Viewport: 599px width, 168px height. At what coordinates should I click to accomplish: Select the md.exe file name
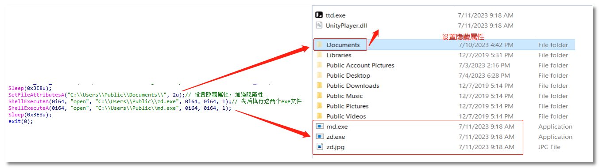[x=337, y=127]
